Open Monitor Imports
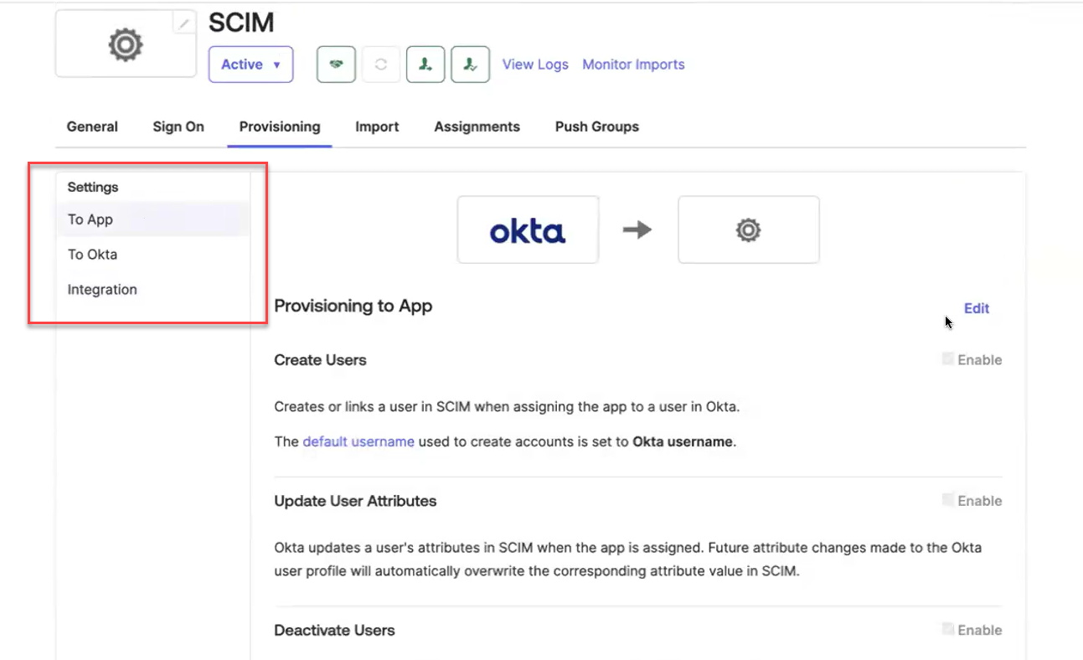Screen dimensions: 1083x660 click(x=633, y=64)
